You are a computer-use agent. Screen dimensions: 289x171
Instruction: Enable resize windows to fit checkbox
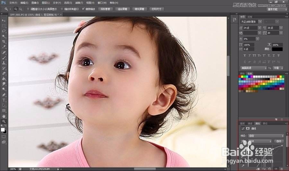(28, 9)
